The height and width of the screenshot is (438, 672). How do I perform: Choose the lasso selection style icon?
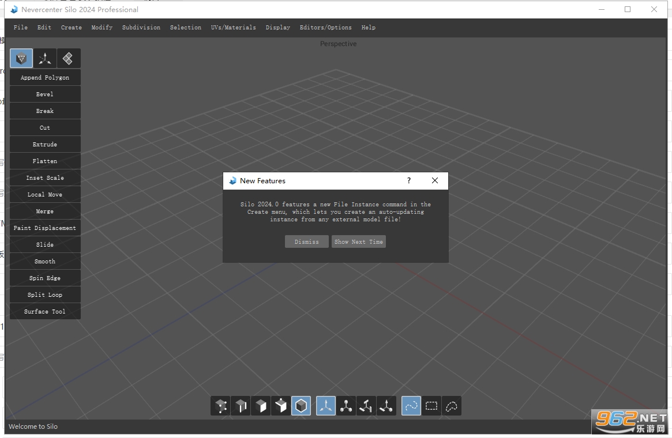(x=451, y=406)
